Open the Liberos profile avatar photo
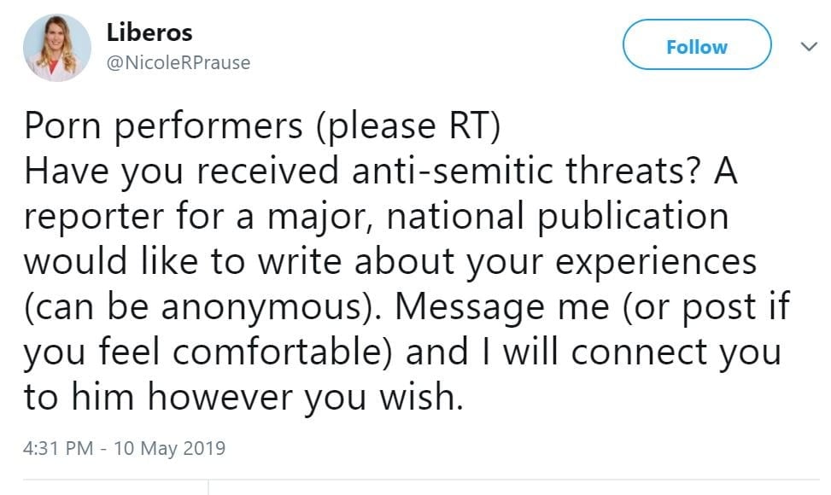This screenshot has height=495, width=831. [57, 48]
